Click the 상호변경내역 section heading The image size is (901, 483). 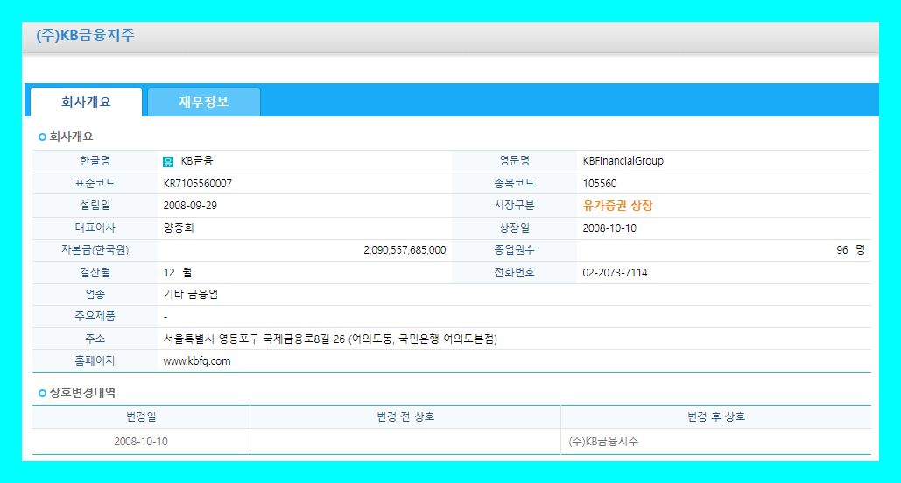pos(82,393)
